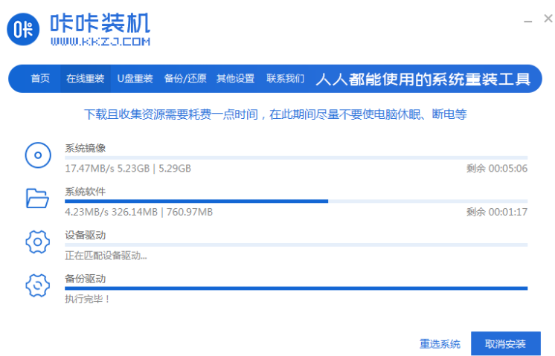Screen dimensions: 555x356
Task: Click the completed 备份驱动 progress bar
Action: (295, 288)
